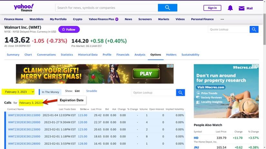Screen dimensions: 266x149
Task: Select the Options tab
Action: click(155, 54)
